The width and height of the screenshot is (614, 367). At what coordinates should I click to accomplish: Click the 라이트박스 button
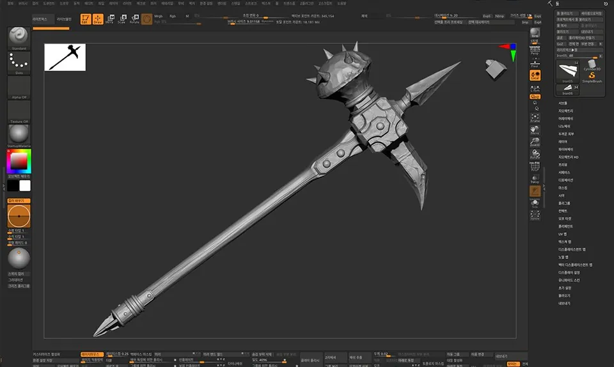coord(43,19)
